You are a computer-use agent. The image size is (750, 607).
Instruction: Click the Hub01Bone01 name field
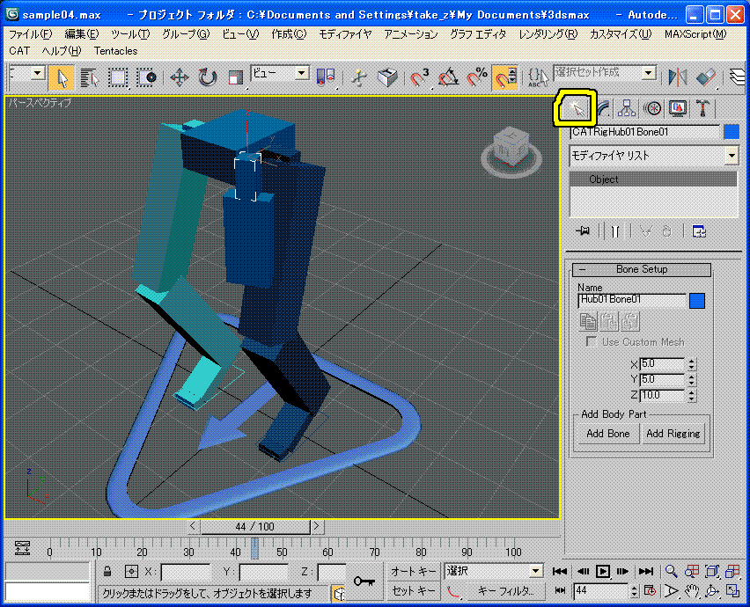[632, 300]
